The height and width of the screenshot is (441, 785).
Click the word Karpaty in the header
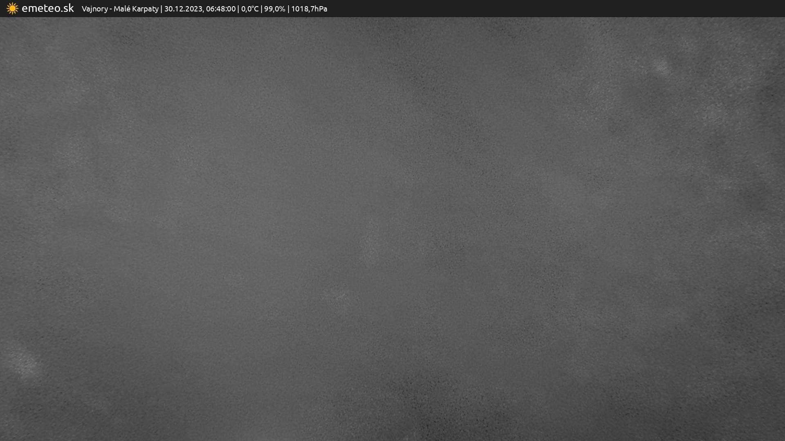pyautogui.click(x=145, y=9)
